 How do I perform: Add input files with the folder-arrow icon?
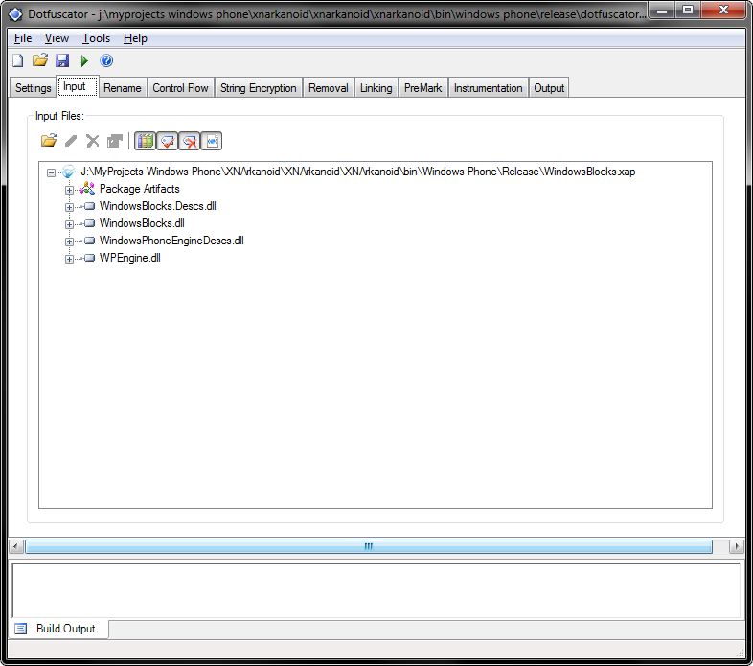tap(49, 141)
